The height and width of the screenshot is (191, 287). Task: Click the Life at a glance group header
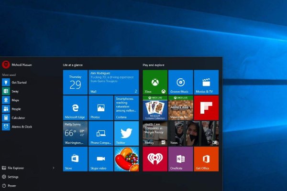point(73,65)
